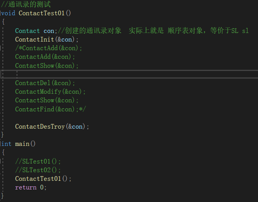The image size is (258, 202).
Task: Click the "int" keyword before main
Action: point(6,144)
